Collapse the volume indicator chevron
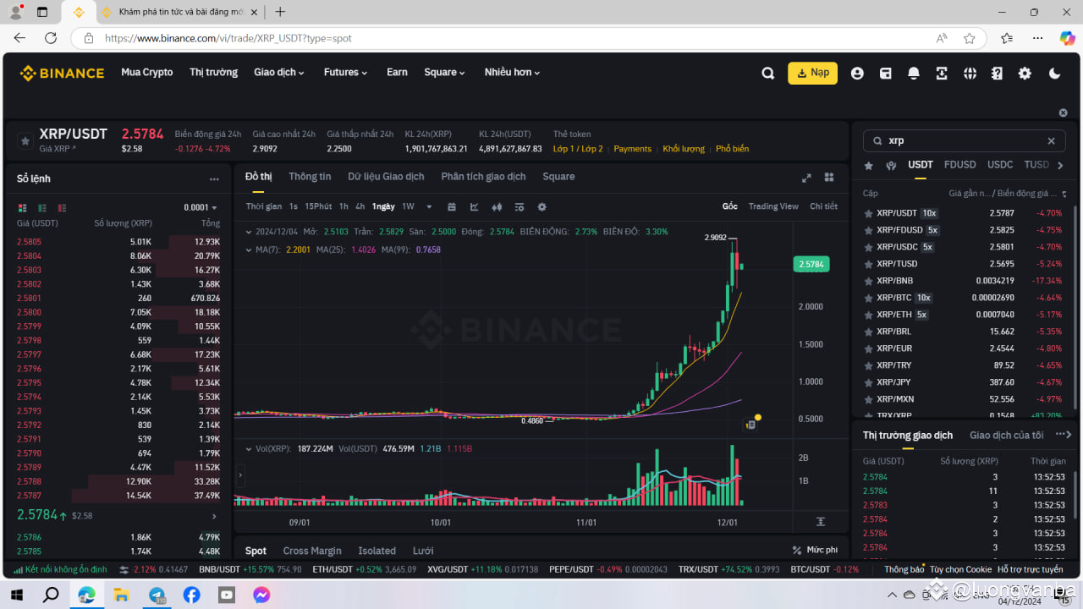This screenshot has height=609, width=1083. click(x=248, y=448)
